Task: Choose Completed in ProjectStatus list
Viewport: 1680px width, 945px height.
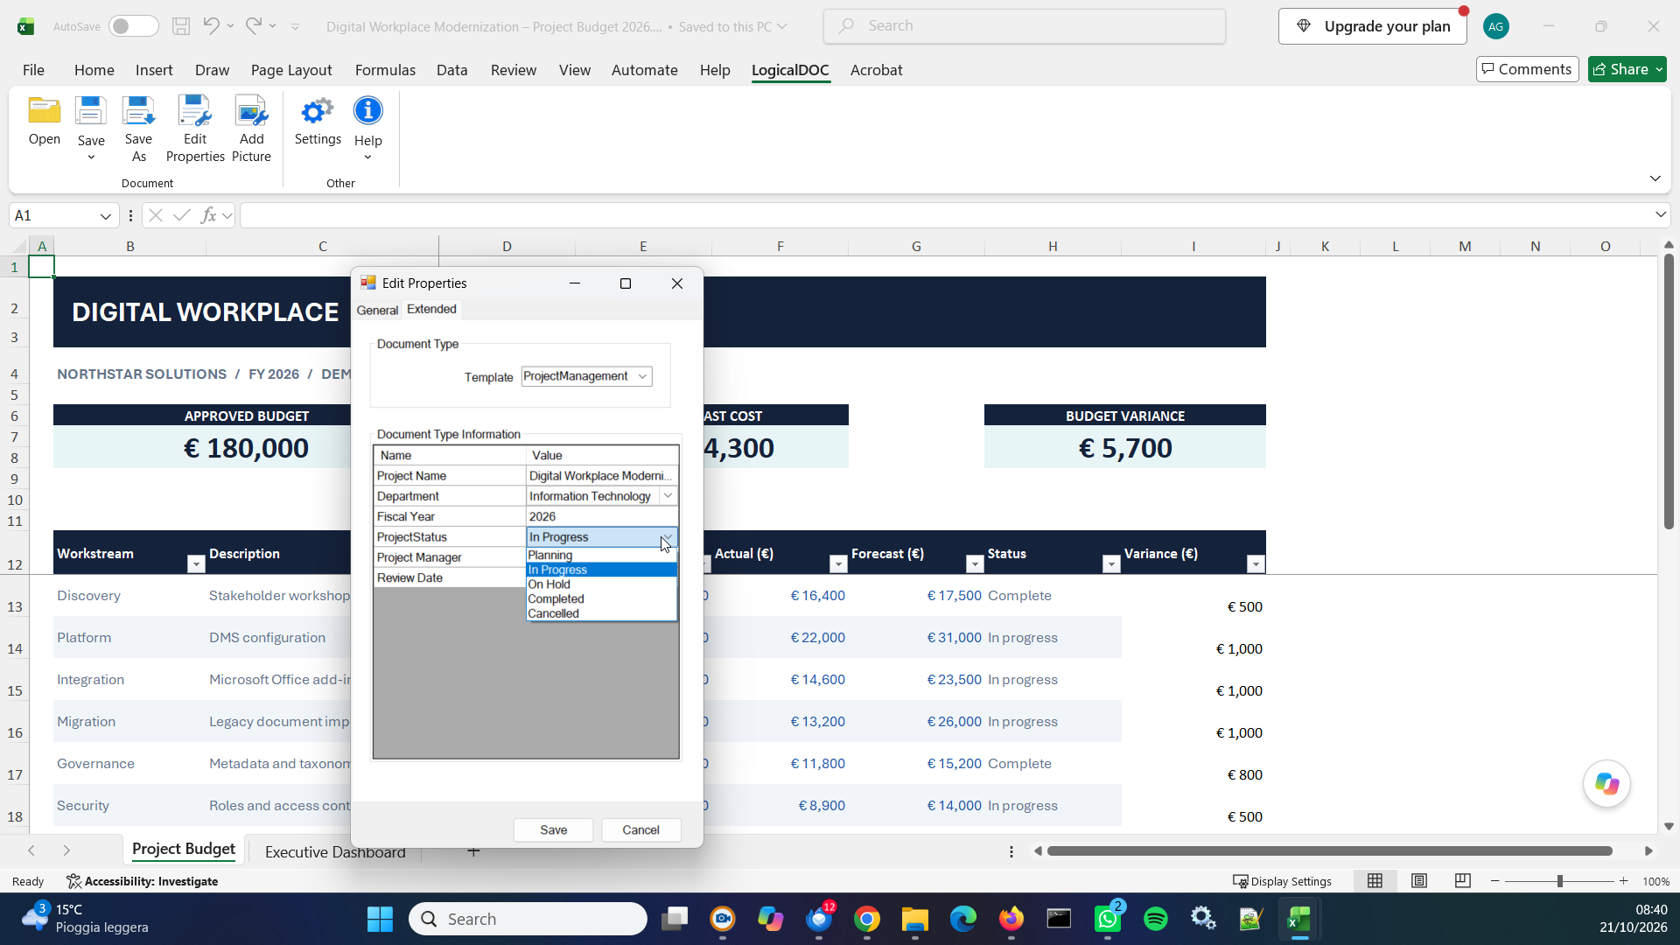Action: click(601, 598)
